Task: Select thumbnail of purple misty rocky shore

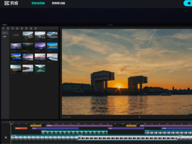Action: click(x=16, y=46)
